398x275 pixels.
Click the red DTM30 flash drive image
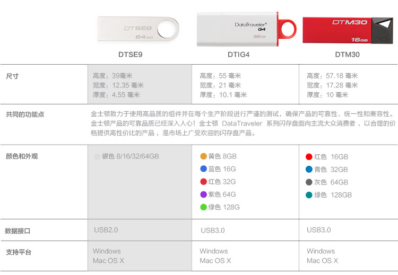pos(348,30)
